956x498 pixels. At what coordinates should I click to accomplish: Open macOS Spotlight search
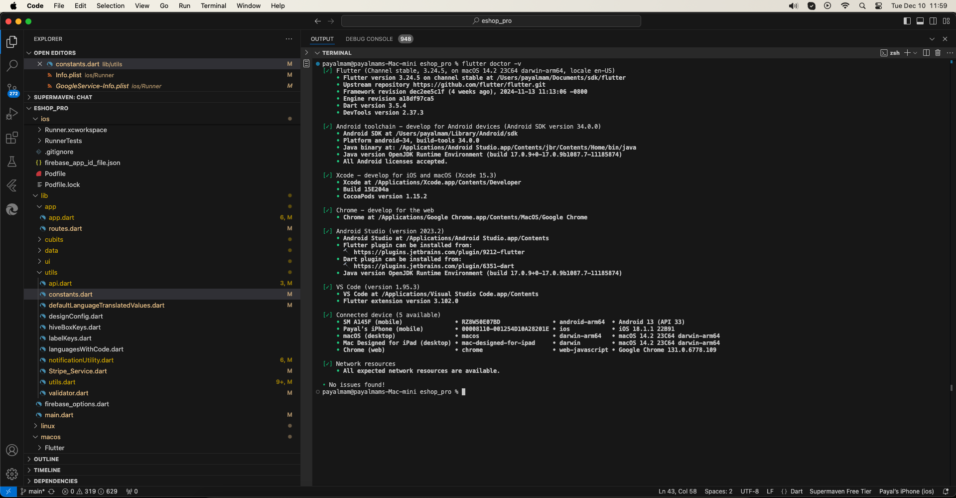(x=862, y=6)
